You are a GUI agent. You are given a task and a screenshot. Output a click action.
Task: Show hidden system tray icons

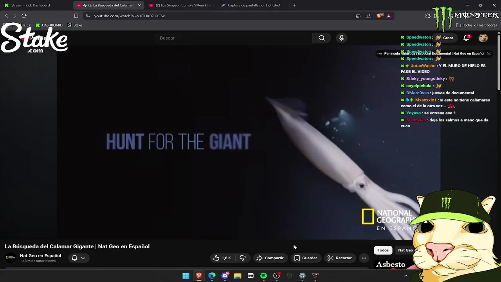(x=405, y=276)
